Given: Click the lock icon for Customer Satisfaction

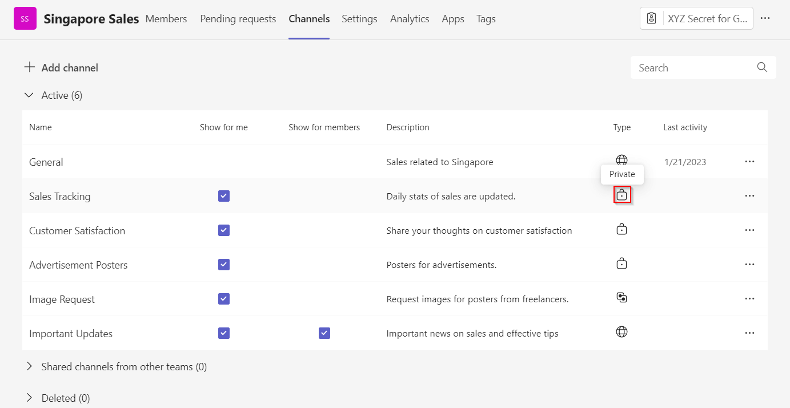Looking at the screenshot, I should click(x=621, y=229).
